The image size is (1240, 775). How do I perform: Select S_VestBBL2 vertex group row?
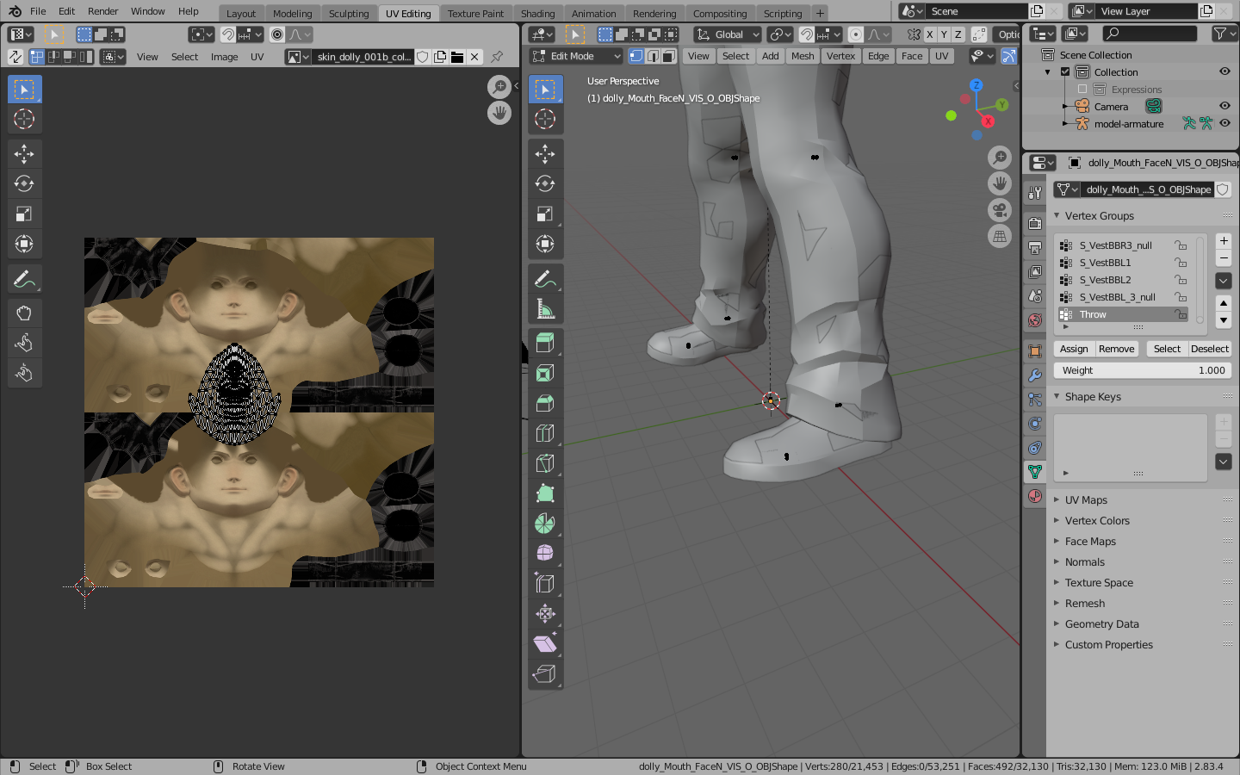pyautogui.click(x=1121, y=280)
